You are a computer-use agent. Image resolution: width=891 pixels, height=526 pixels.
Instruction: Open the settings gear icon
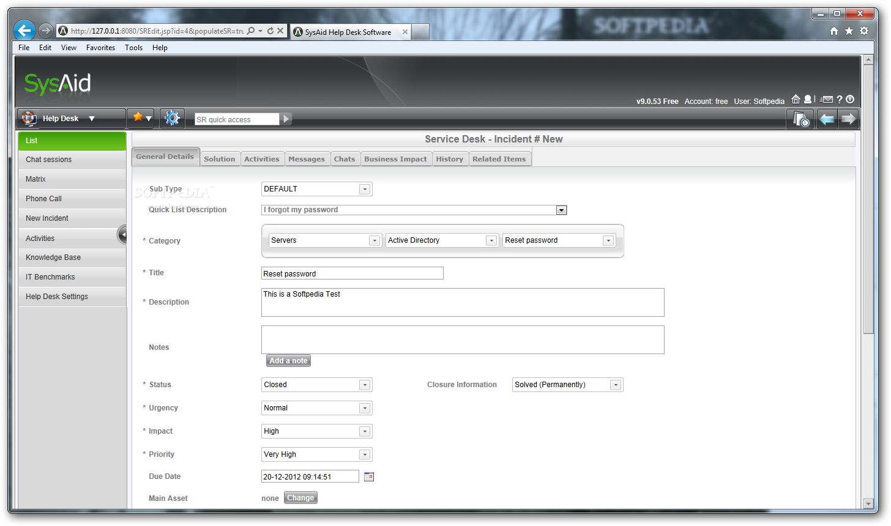(173, 118)
